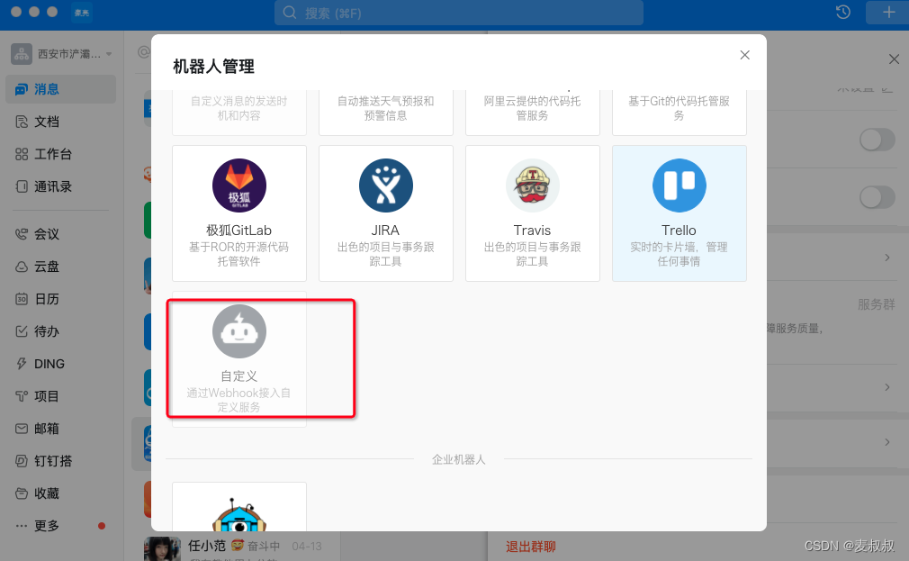Click the macOS window minimize button
Image resolution: width=909 pixels, height=561 pixels.
pyautogui.click(x=34, y=12)
